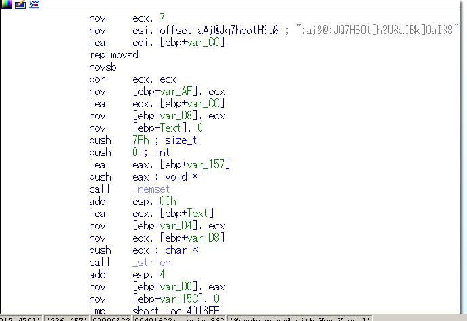Select the 'add esp, 4' line
This screenshot has height=321, width=467.
pyautogui.click(x=127, y=275)
